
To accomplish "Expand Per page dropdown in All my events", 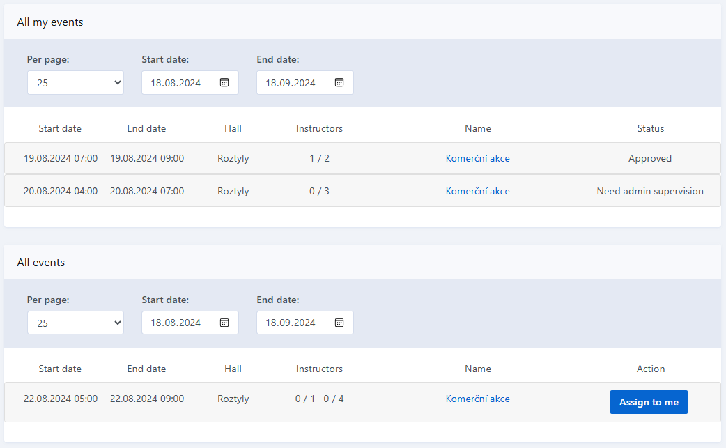I will pos(75,82).
